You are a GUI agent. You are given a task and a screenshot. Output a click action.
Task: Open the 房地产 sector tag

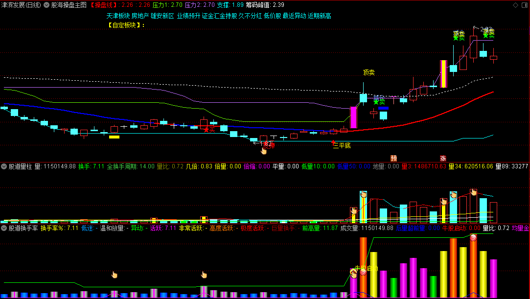[x=140, y=16]
